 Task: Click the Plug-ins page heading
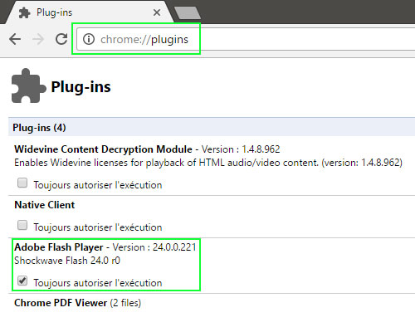click(x=81, y=87)
